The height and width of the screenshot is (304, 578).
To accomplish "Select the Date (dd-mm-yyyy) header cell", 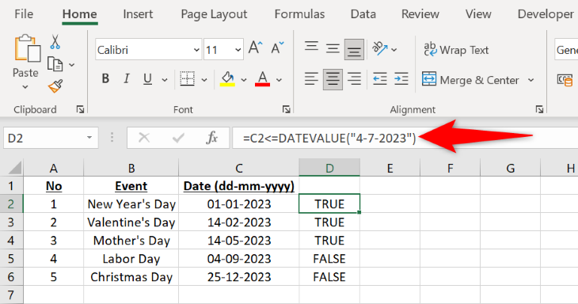I will click(239, 186).
